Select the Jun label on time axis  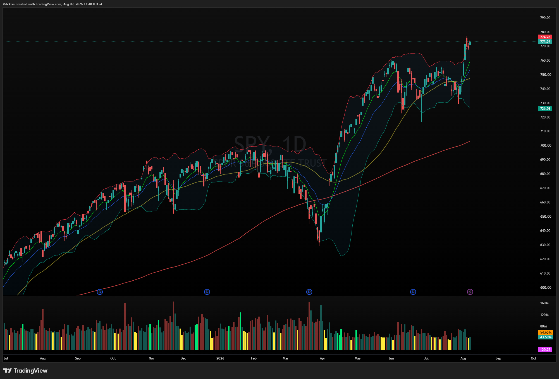(391, 358)
